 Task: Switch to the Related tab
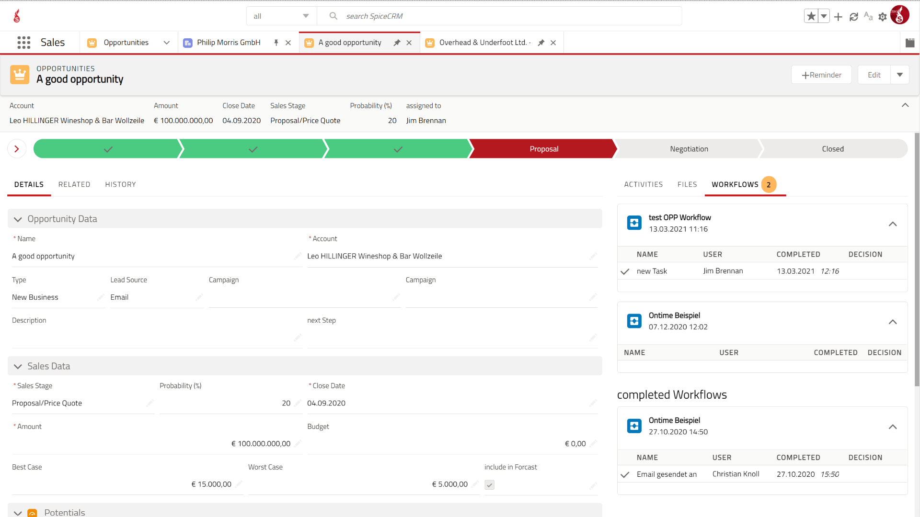[74, 184]
